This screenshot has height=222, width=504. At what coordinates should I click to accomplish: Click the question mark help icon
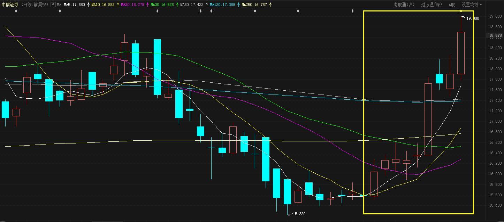click(53, 5)
